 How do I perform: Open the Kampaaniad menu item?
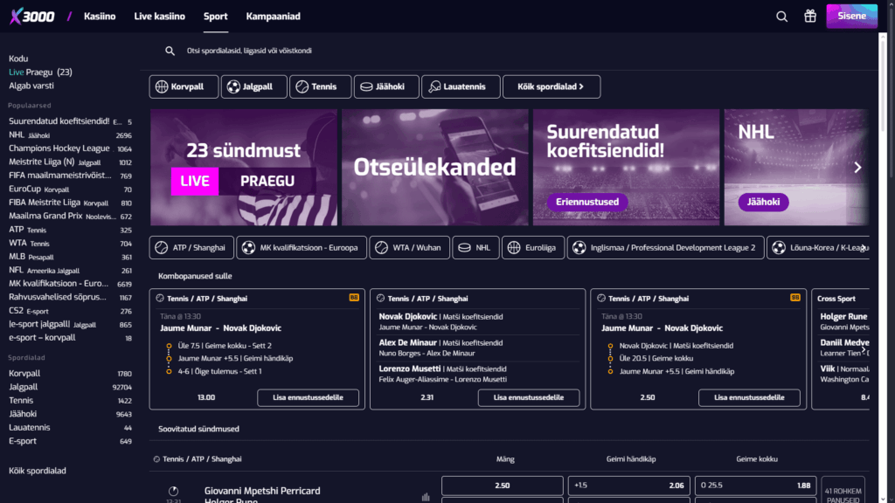point(274,16)
